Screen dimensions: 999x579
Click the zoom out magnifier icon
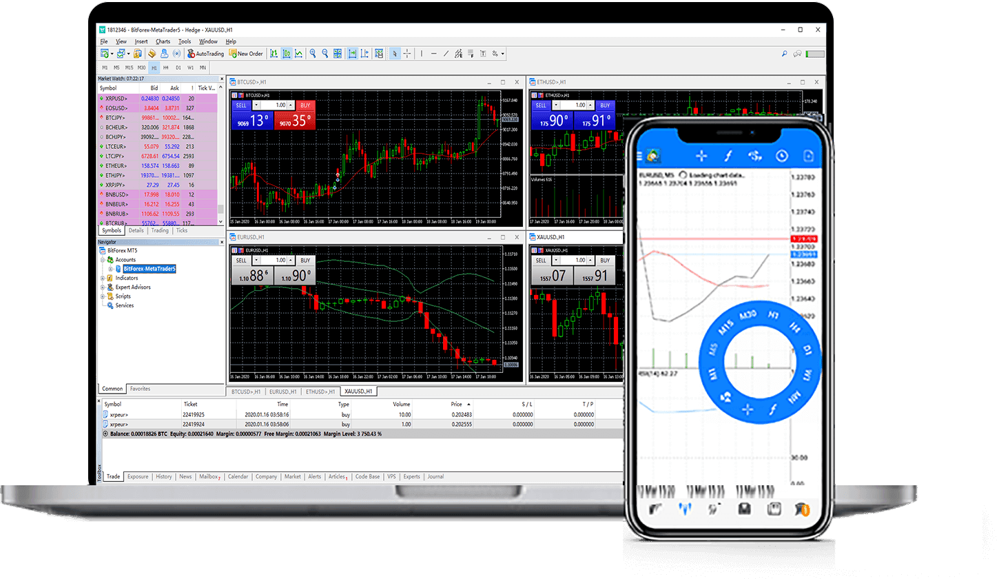pos(325,53)
